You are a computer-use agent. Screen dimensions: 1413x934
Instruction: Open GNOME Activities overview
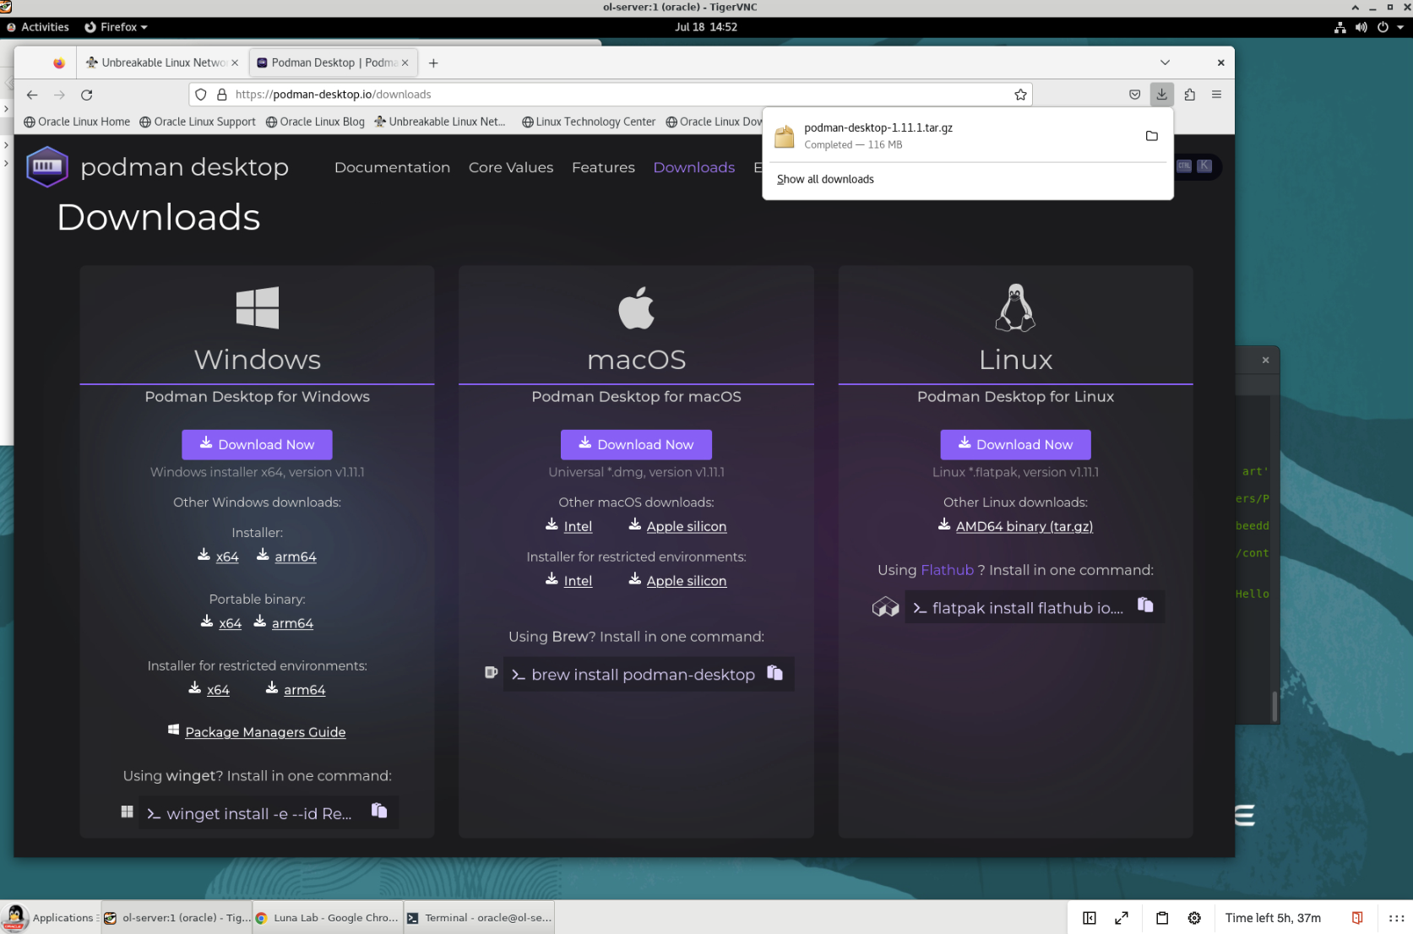(38, 27)
